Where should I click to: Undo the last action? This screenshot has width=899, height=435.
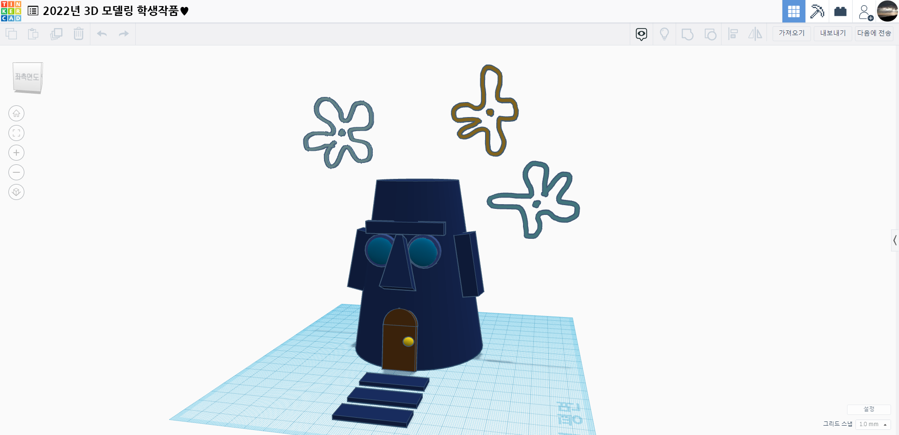(102, 34)
